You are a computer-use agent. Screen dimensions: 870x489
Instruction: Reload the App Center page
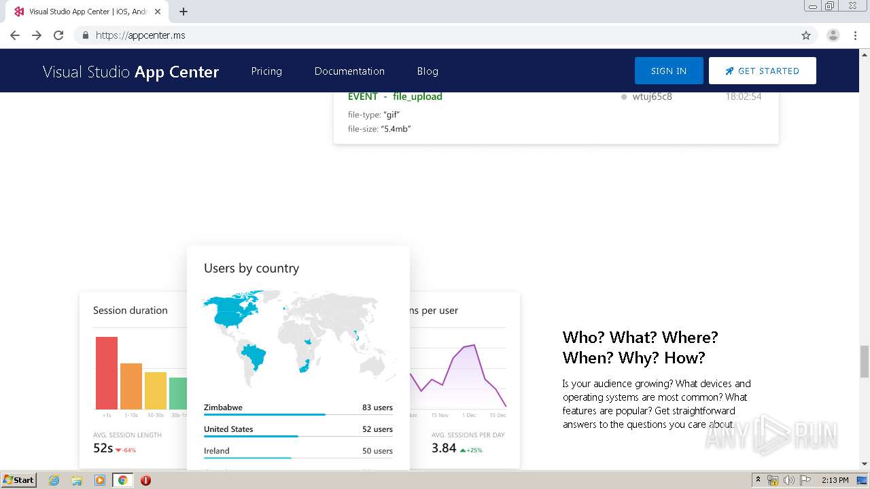point(58,35)
